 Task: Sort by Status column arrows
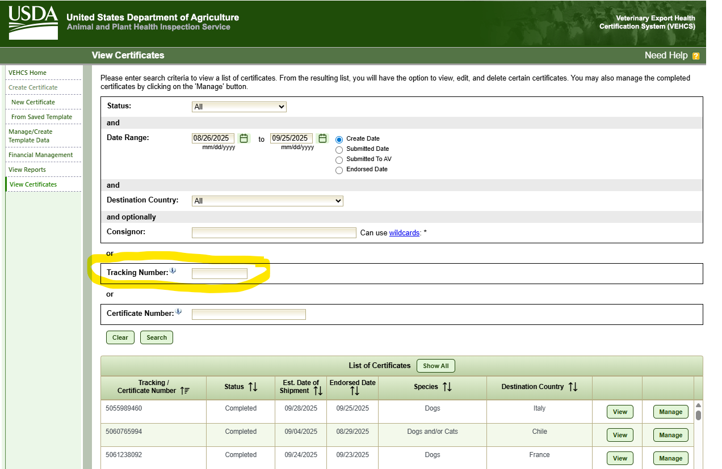[x=253, y=387]
